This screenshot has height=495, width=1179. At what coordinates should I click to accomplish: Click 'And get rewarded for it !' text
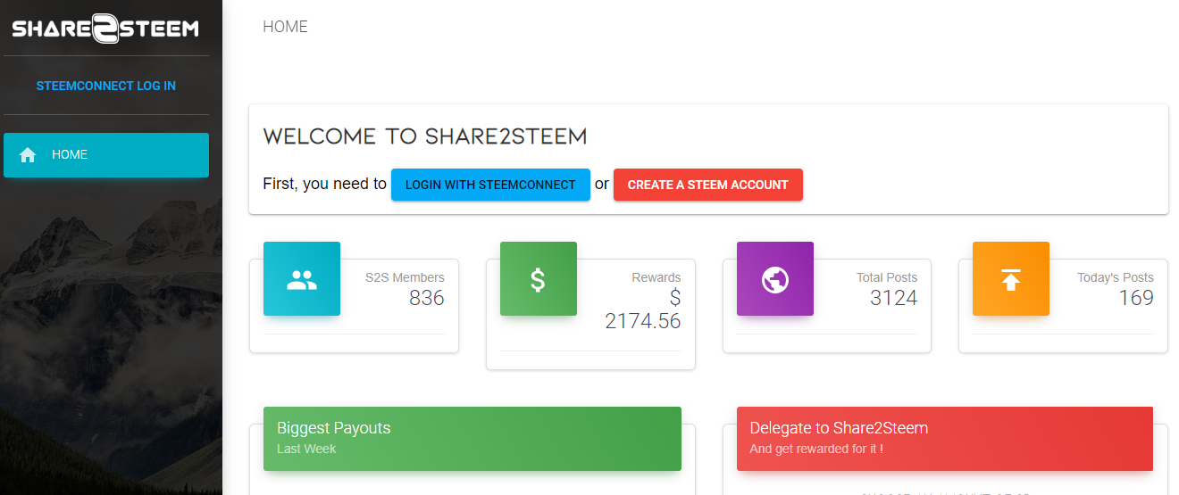click(816, 449)
